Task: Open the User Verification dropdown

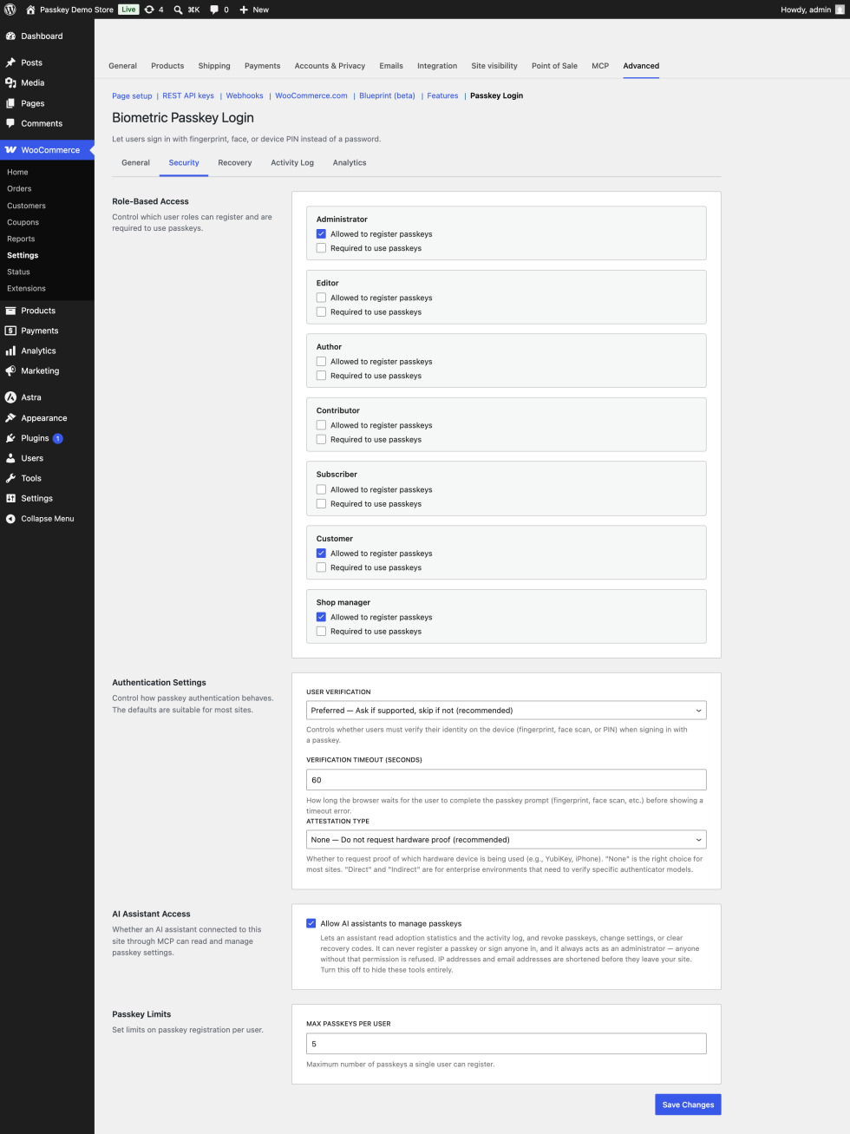Action: click(507, 711)
